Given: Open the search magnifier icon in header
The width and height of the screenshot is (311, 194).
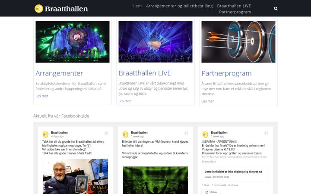Looking at the screenshot, I should [x=276, y=9].
